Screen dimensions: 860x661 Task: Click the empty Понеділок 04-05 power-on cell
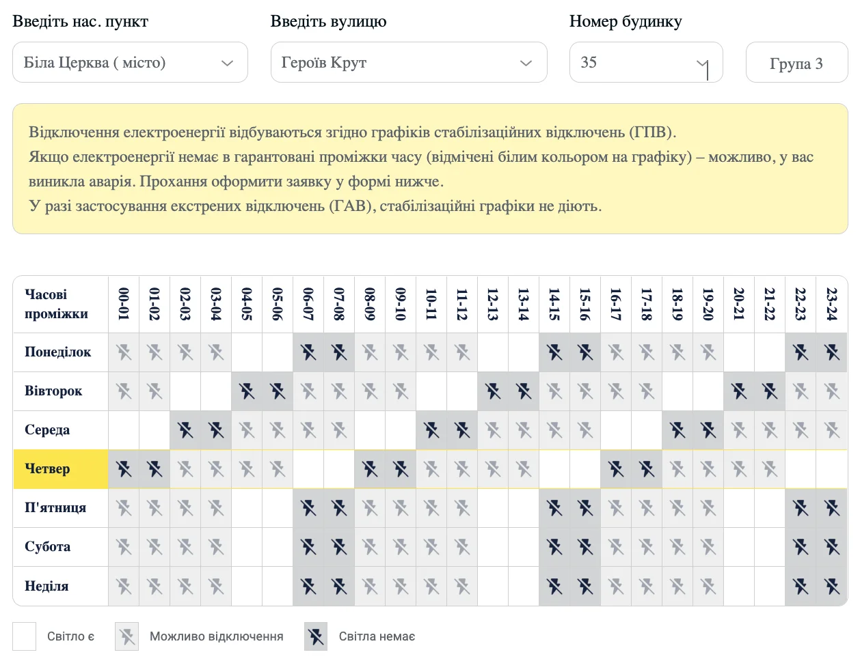click(x=247, y=352)
